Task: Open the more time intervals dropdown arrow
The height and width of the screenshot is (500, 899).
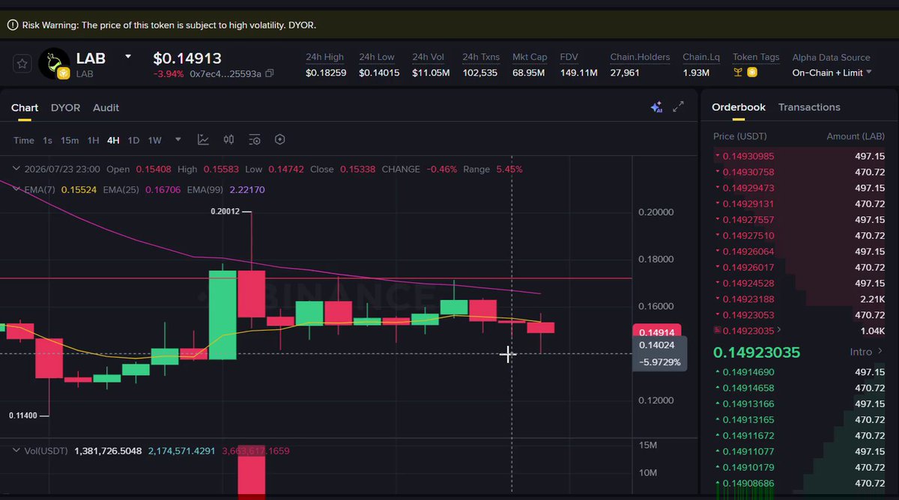Action: tap(178, 140)
